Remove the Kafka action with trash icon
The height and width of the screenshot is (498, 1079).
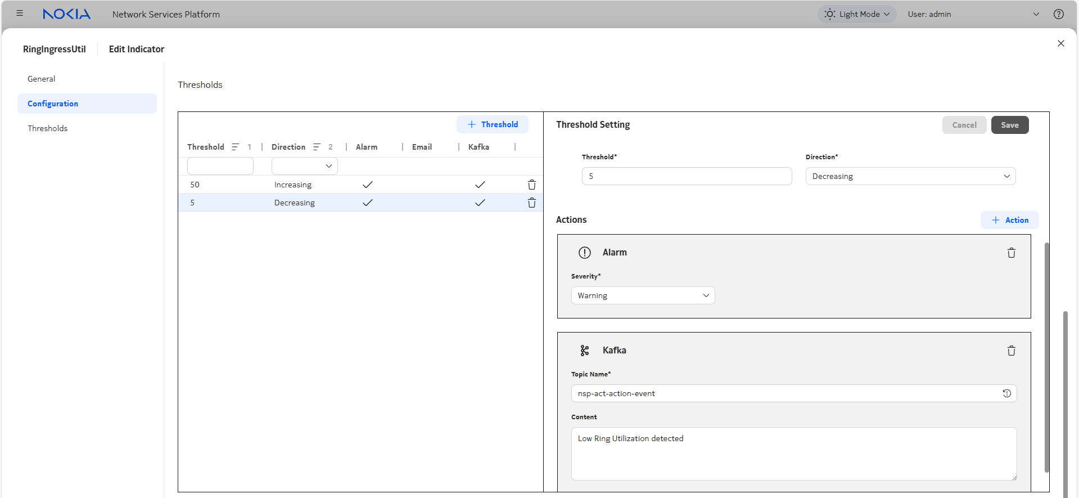[1011, 351]
